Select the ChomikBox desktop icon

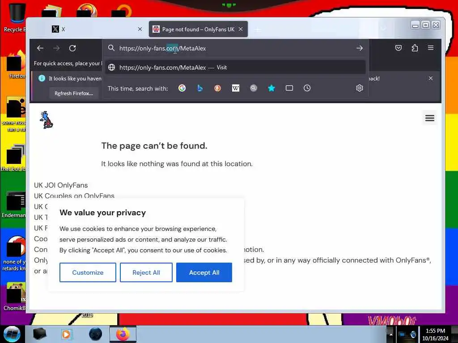click(15, 297)
